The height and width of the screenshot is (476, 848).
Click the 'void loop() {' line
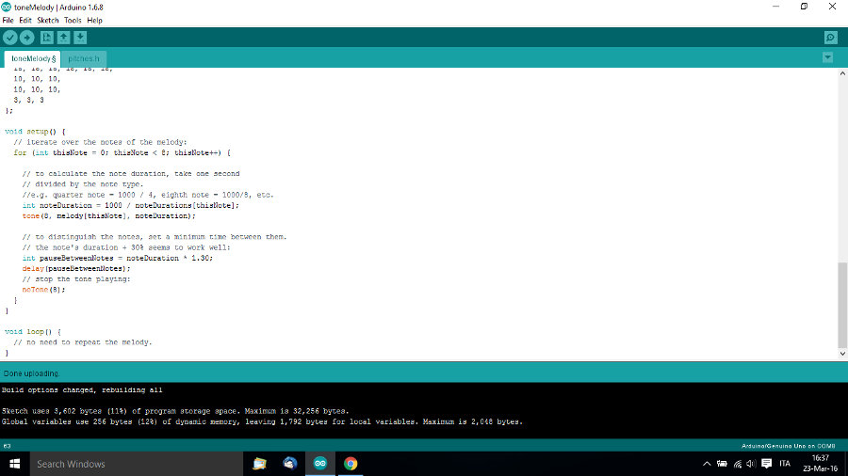32,332
